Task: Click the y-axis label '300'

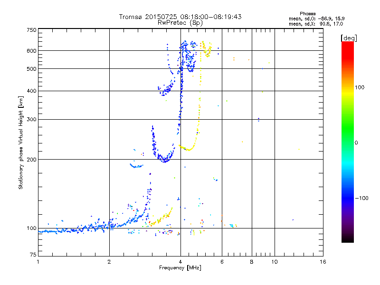Action: tap(31, 119)
